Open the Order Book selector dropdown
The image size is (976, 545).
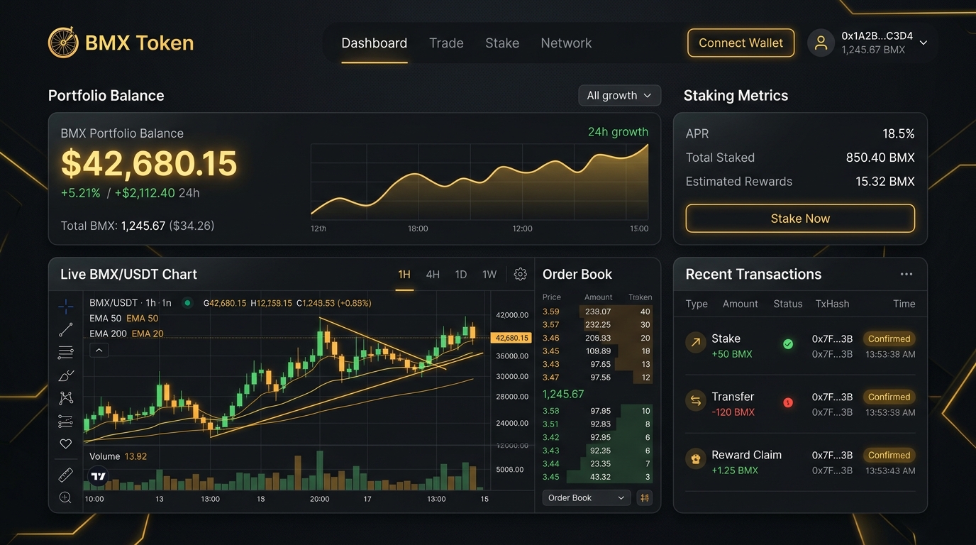point(586,498)
